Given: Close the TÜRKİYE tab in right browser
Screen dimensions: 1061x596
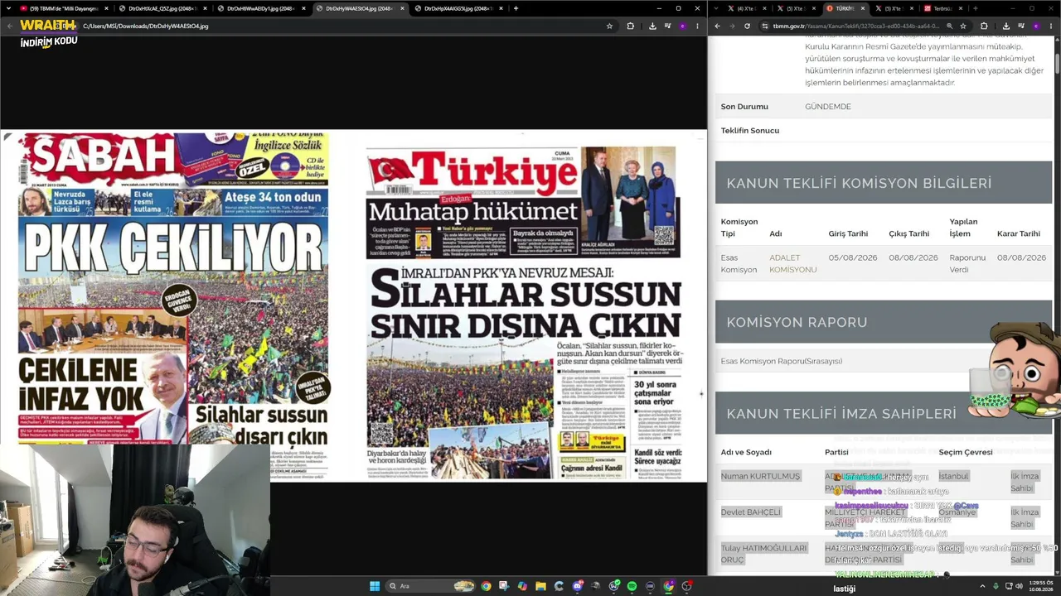Looking at the screenshot, I should click(x=863, y=8).
